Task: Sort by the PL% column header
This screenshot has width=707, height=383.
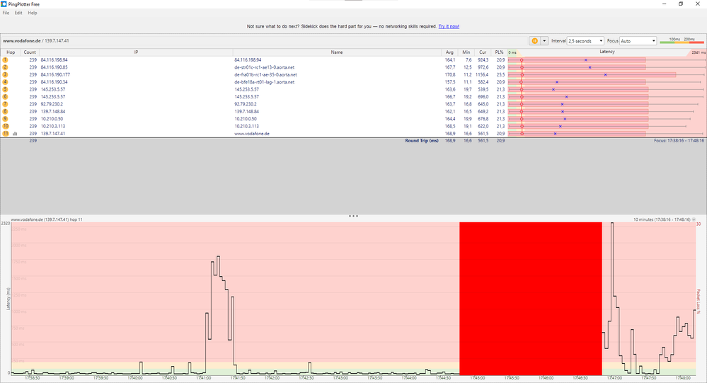Action: 499,52
